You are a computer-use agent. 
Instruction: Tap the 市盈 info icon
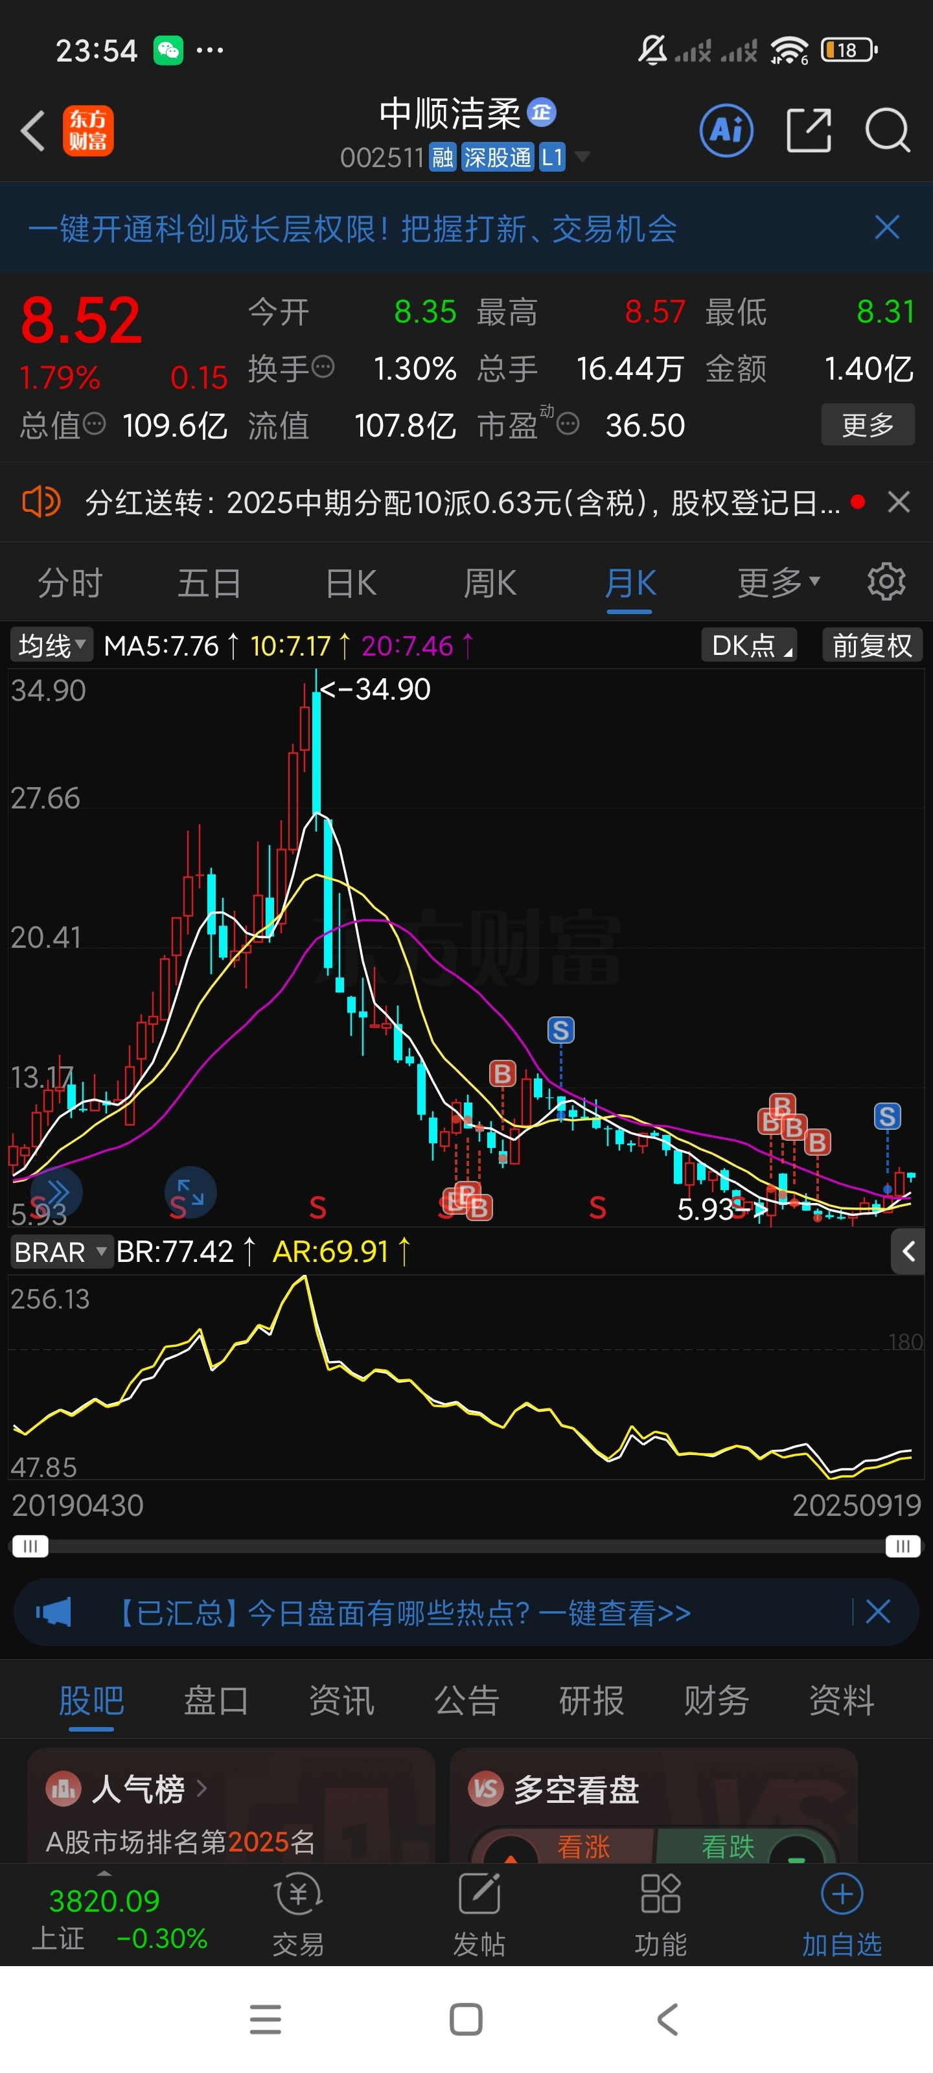(x=568, y=423)
